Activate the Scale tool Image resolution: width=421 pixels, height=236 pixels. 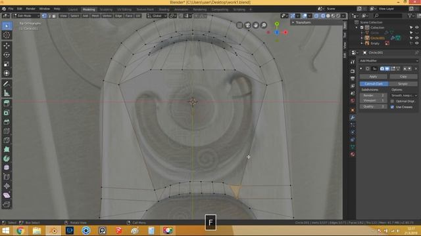coord(7,64)
